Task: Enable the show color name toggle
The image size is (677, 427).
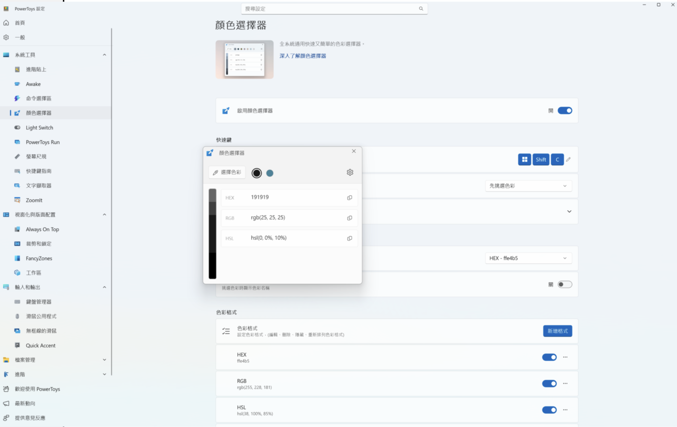Action: (x=564, y=285)
